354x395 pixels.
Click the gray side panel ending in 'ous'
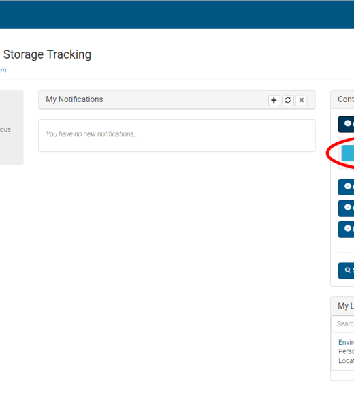[12, 127]
